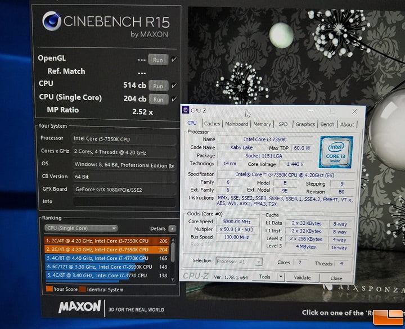Viewport: 405px width, 329px height.
Task: Click the Intel Core i3 badge logo
Action: point(336,152)
